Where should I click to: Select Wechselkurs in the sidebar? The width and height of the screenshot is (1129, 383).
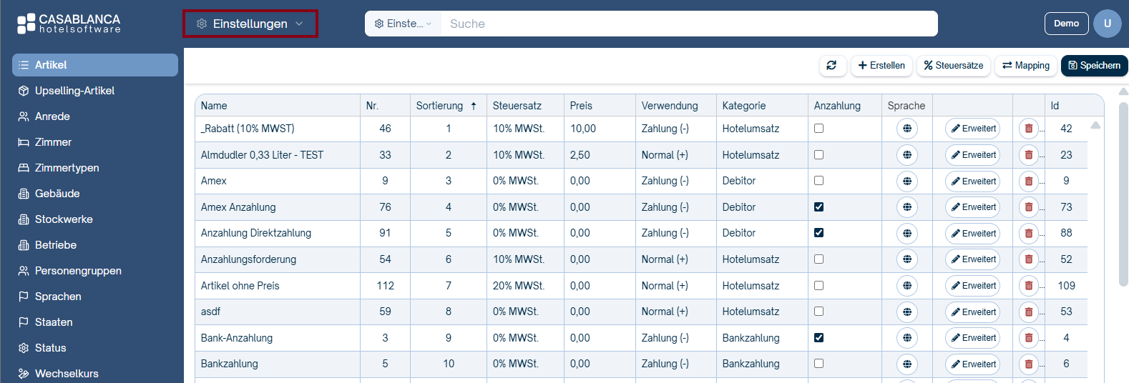(95, 374)
